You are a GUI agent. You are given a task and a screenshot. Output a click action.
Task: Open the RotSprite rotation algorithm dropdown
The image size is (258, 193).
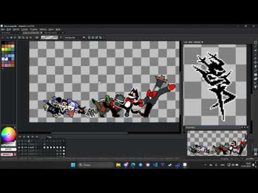point(75,38)
